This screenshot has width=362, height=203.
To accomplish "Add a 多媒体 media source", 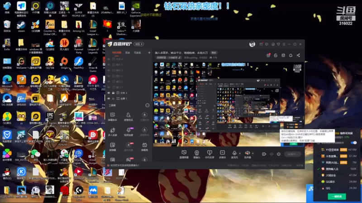I will (x=222, y=154).
